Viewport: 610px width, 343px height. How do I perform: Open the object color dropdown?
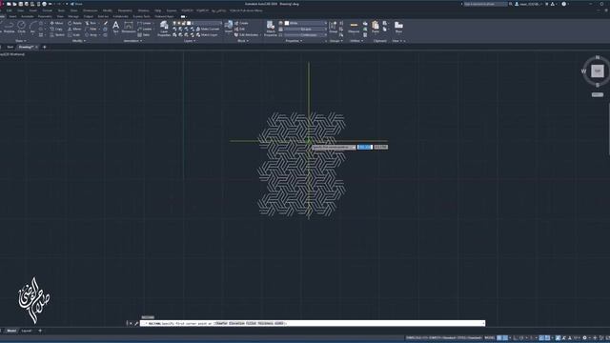tap(306, 23)
